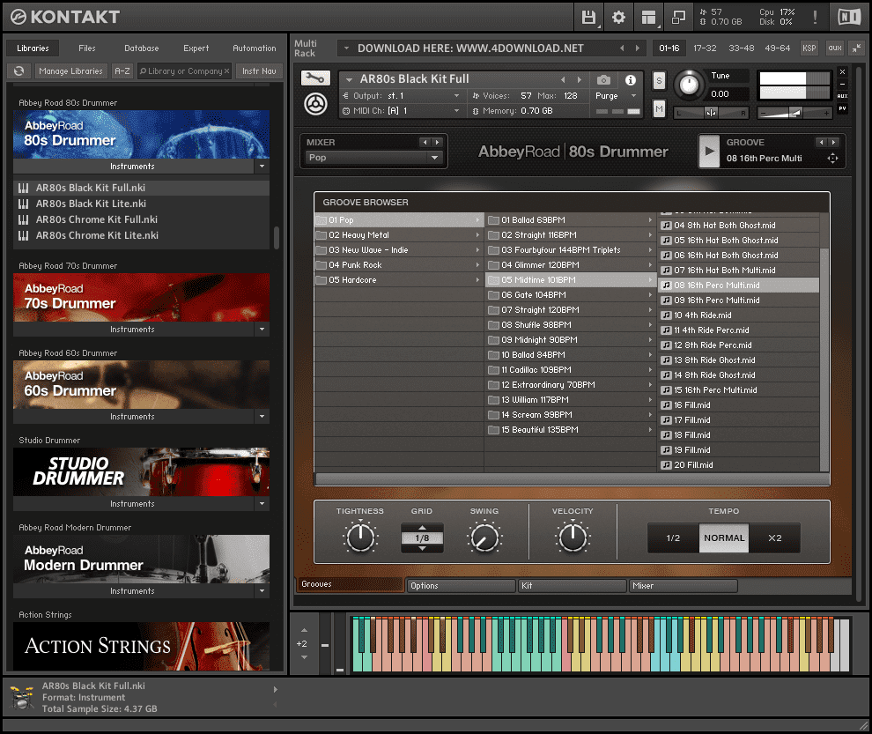Select rack page 17-32
Screen dimensions: 872x734
(x=705, y=48)
